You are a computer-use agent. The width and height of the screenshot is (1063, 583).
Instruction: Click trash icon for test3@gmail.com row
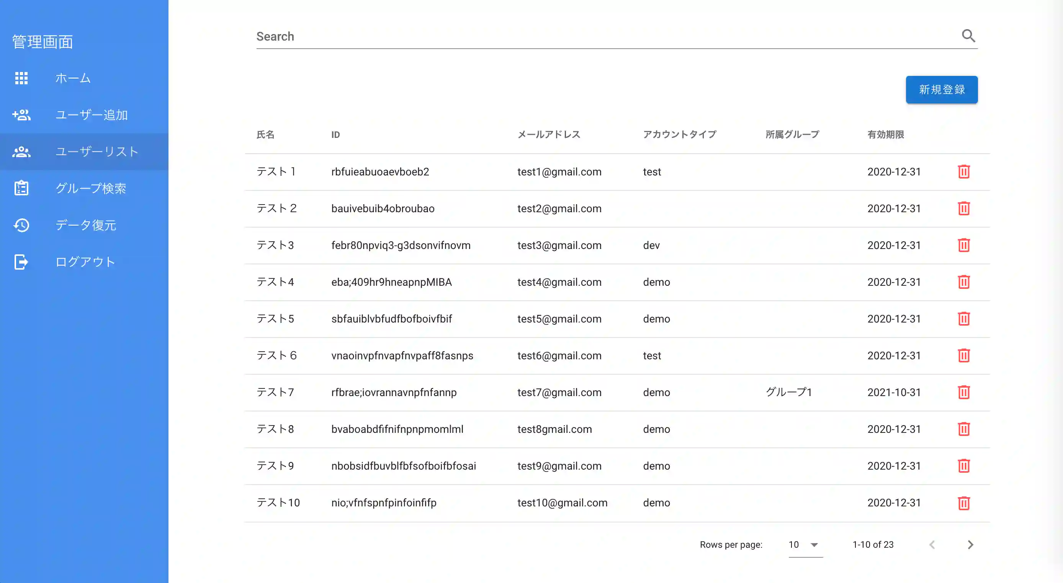tap(963, 245)
